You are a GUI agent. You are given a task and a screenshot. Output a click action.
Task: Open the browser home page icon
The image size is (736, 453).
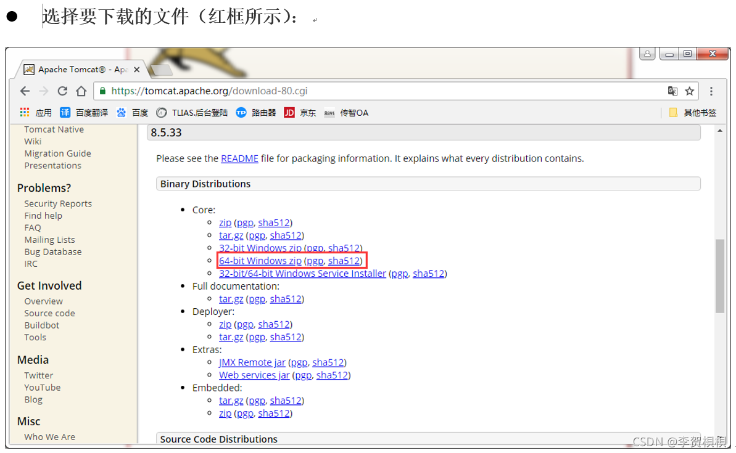(81, 91)
